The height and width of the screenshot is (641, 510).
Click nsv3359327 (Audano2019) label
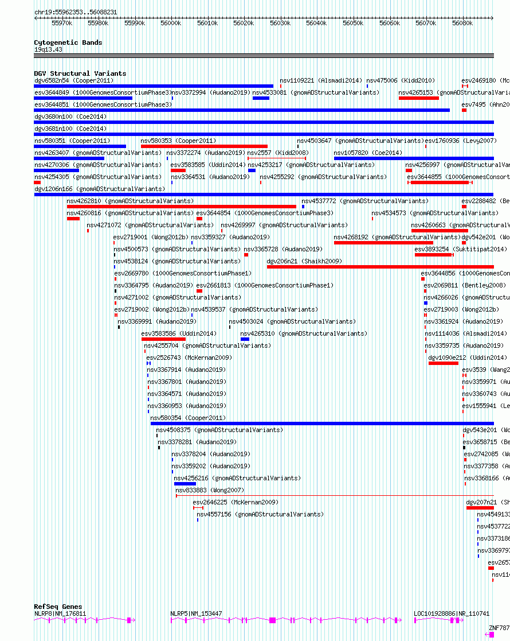click(x=230, y=237)
